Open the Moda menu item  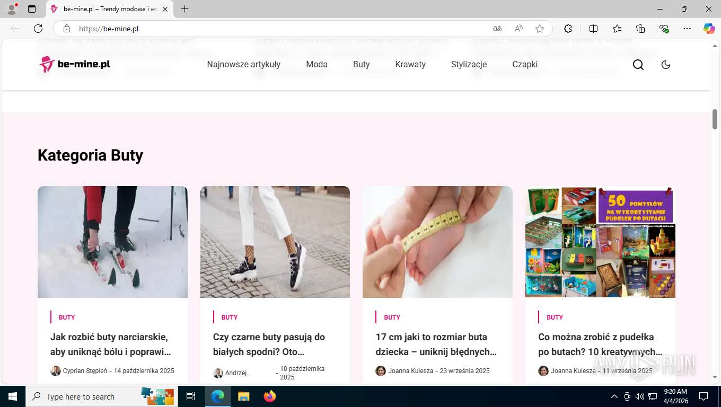(x=317, y=65)
